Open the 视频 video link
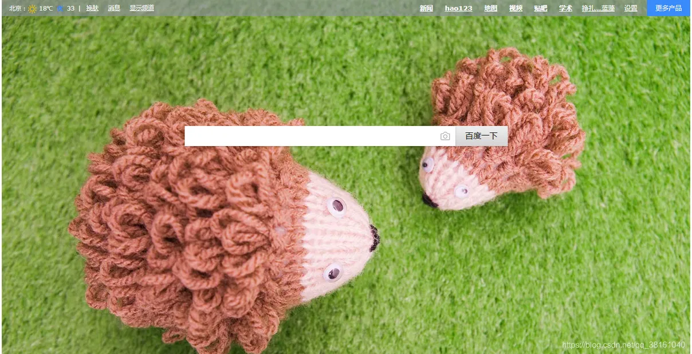692x354 pixels. (516, 9)
